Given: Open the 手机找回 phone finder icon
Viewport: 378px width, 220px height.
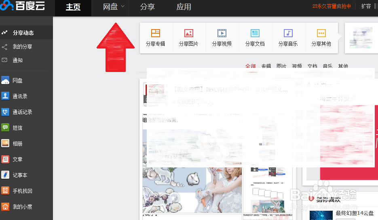Looking at the screenshot, I should 5,190.
